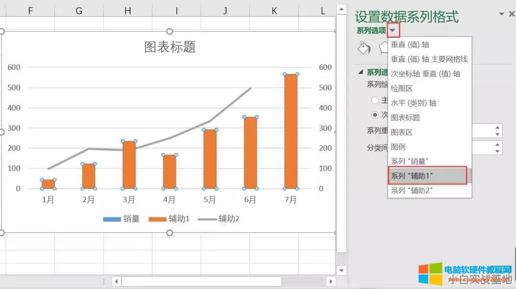Click the chart title 图表标题
Viewport: 516px width, 289px height.
click(170, 47)
